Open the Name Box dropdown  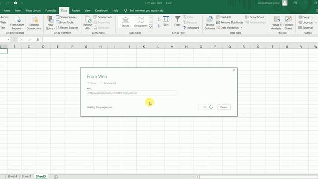8,40
